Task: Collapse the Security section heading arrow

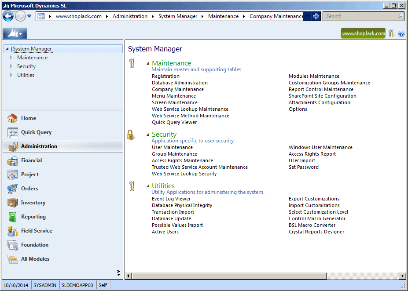Action: 148,135
